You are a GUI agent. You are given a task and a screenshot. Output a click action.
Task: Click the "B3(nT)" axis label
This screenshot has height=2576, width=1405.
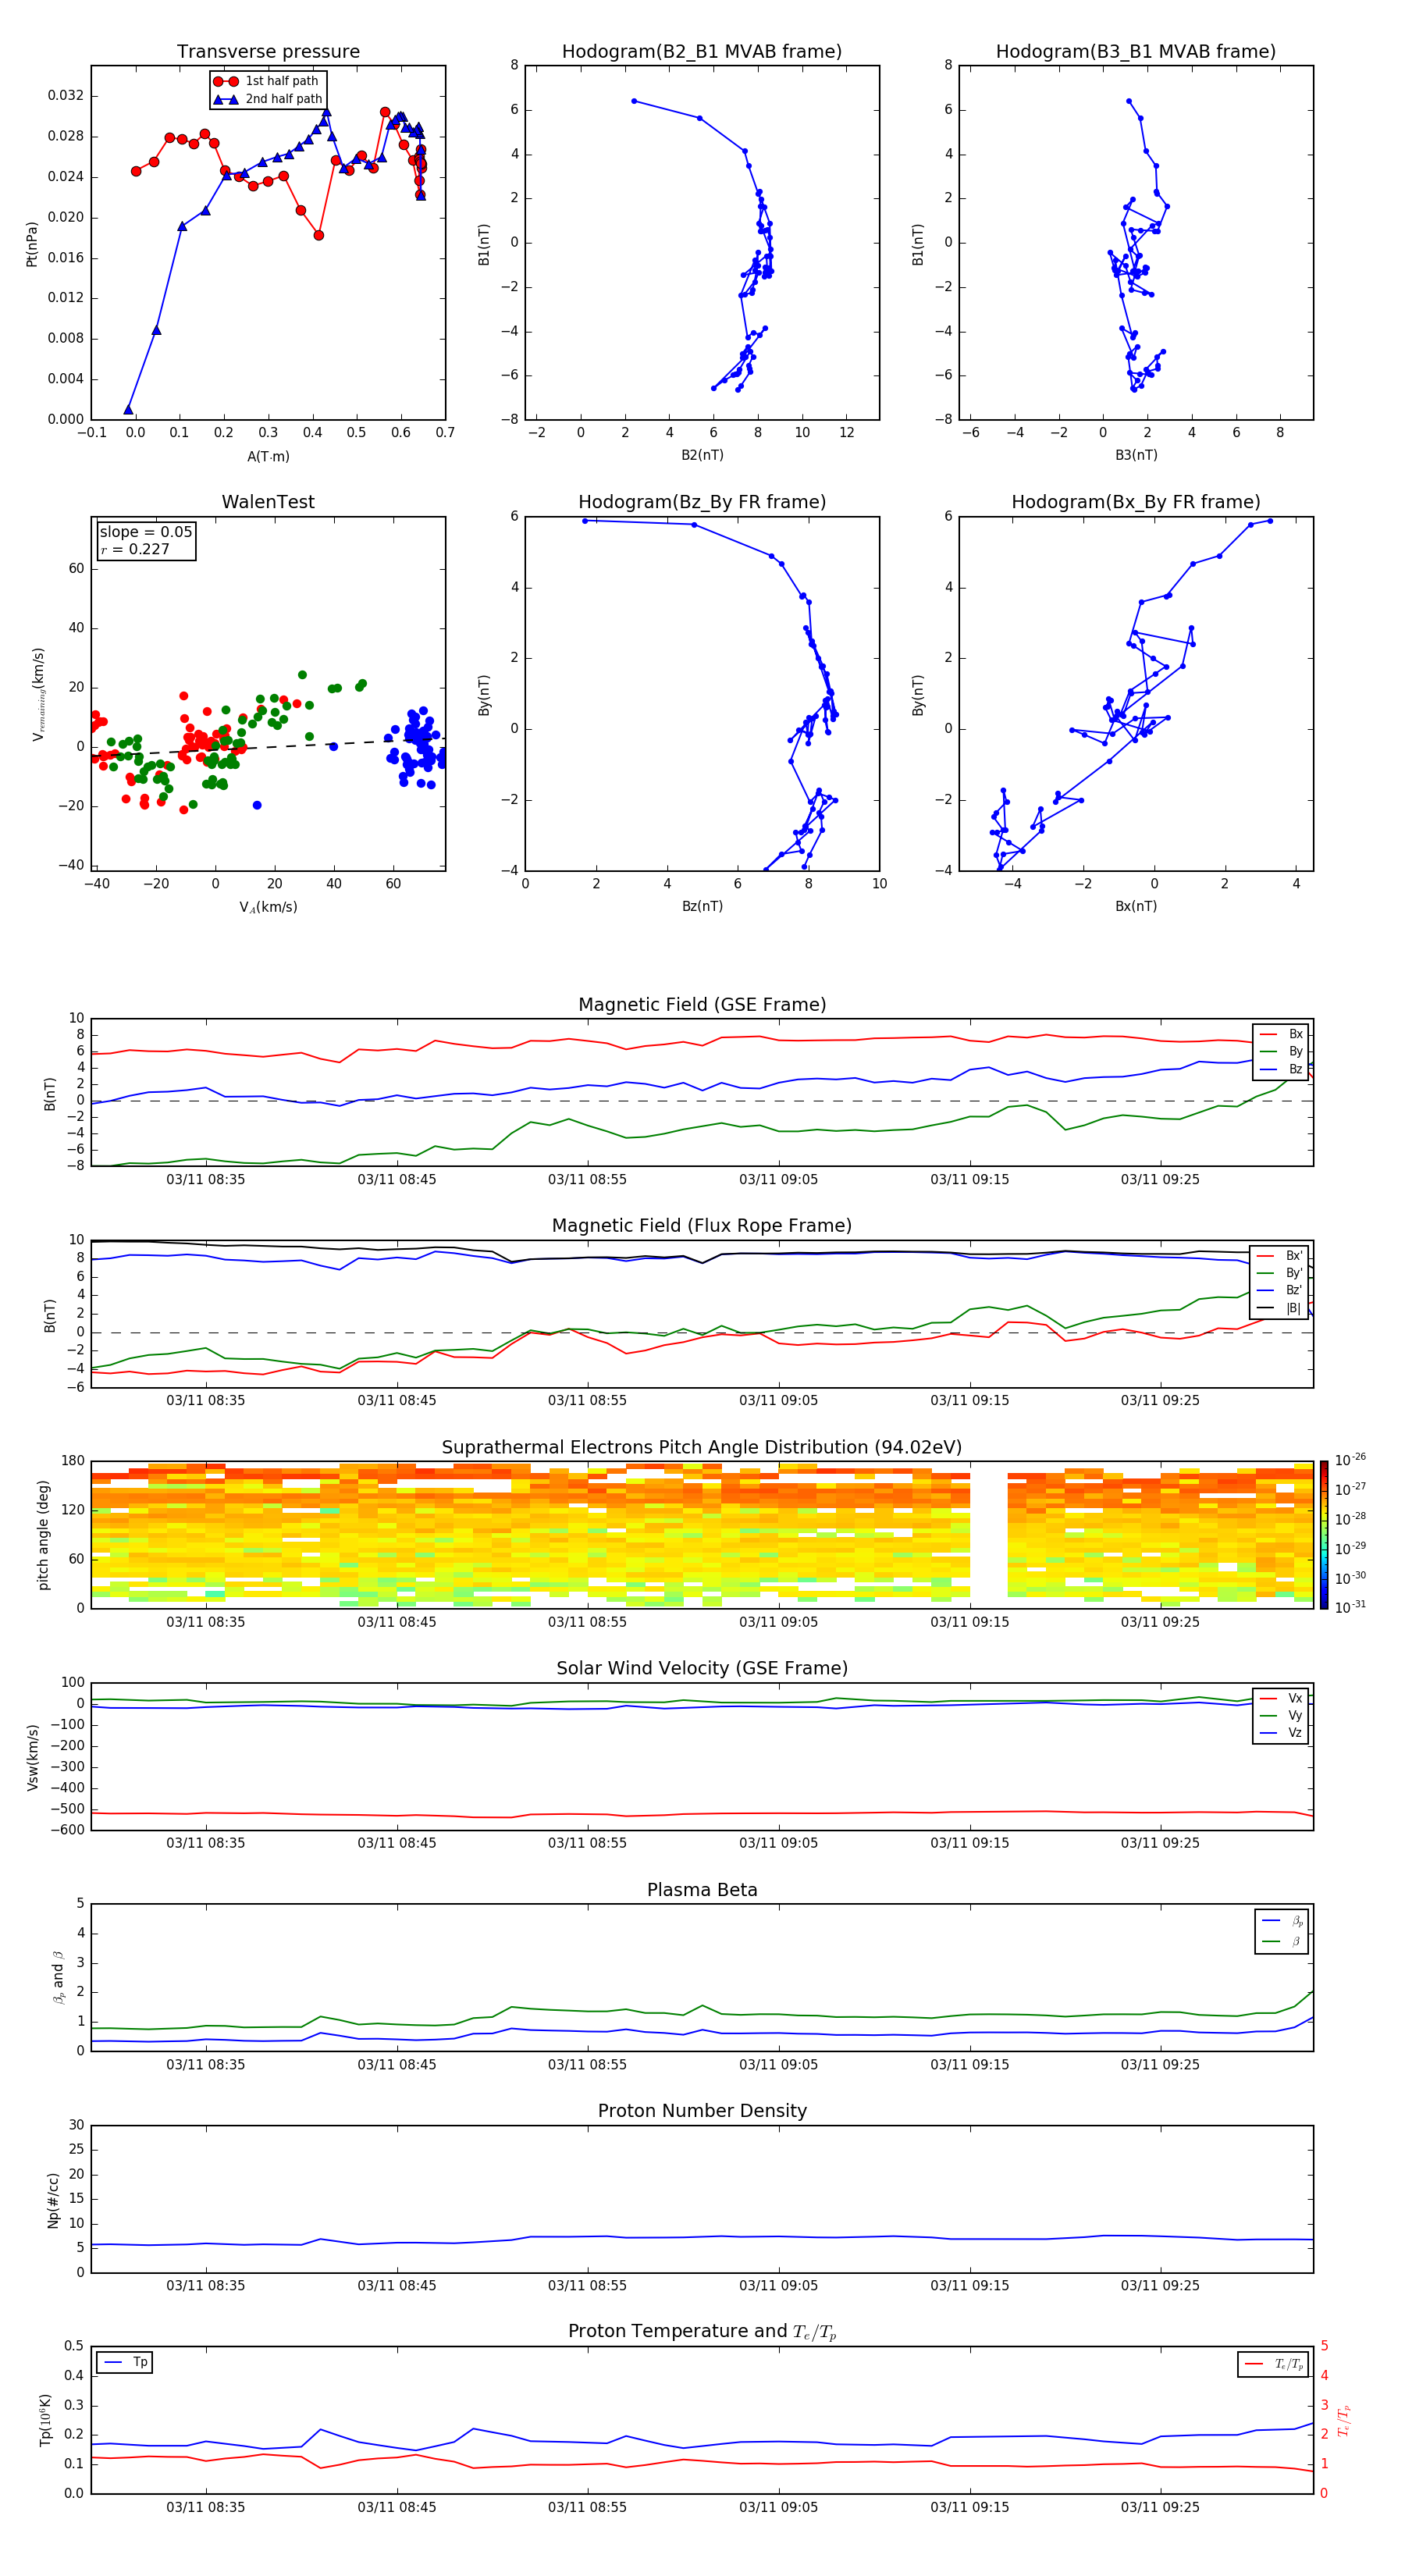pos(1136,455)
